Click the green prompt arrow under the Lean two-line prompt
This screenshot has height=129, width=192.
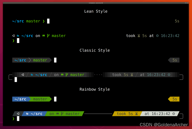point(14,41)
